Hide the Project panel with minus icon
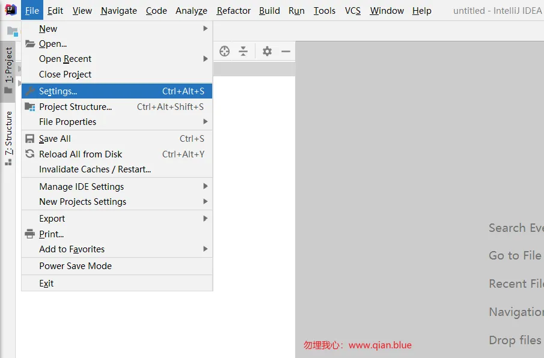The width and height of the screenshot is (544, 358). (x=286, y=52)
